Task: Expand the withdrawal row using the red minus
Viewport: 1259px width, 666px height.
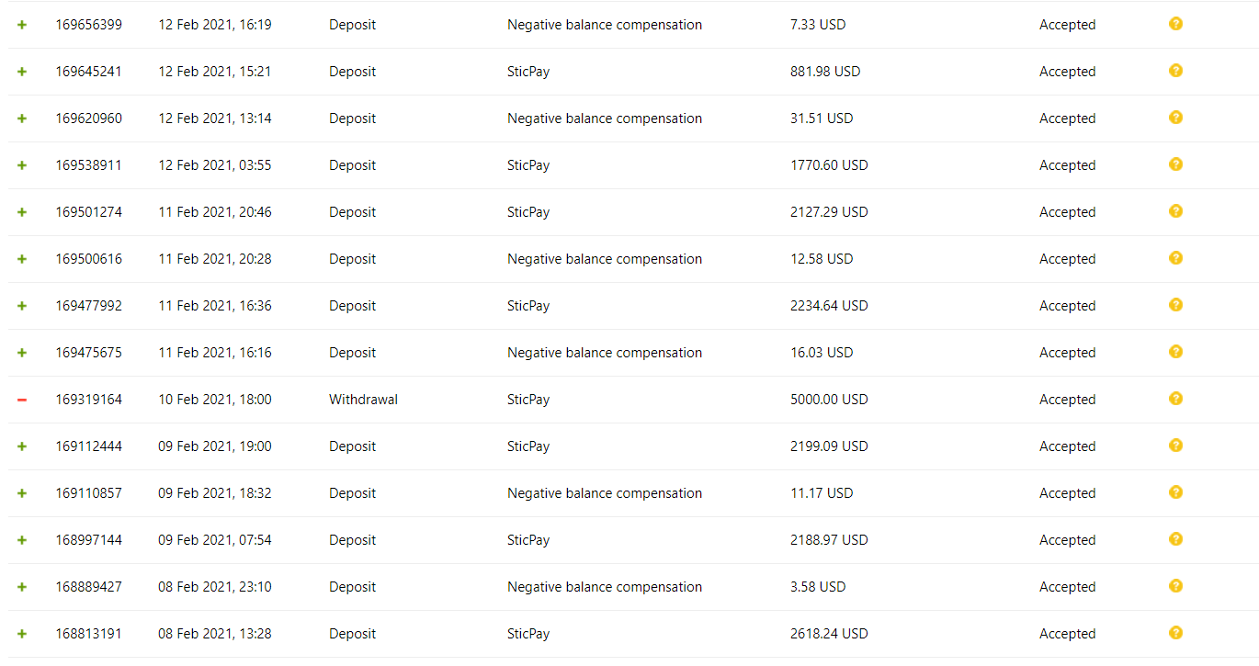Action: (22, 400)
